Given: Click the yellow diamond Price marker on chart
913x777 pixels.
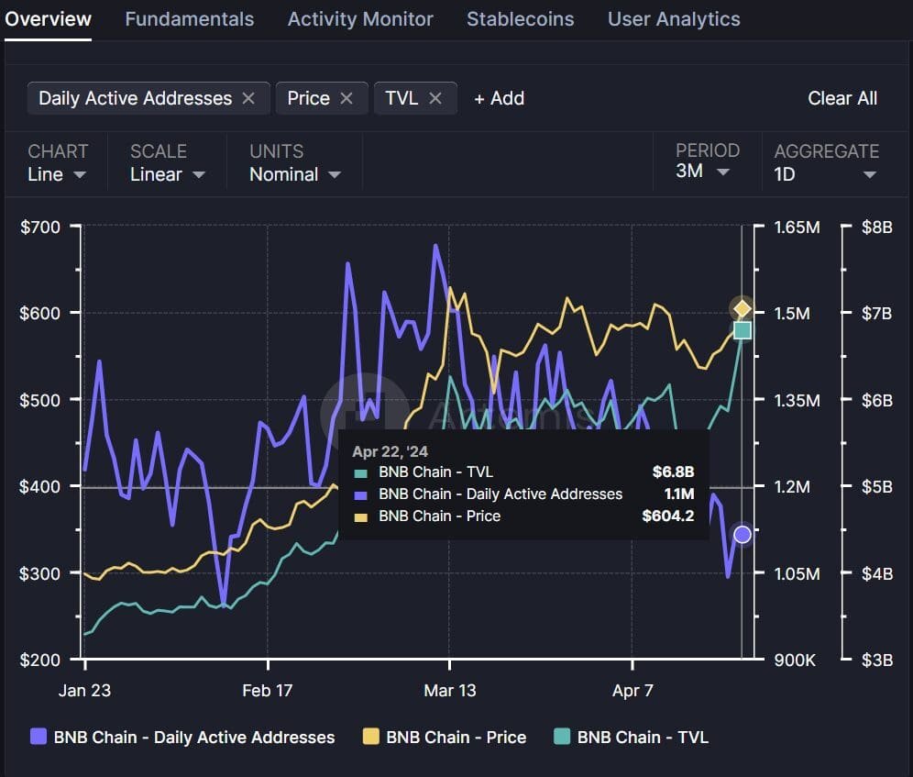Looking at the screenshot, I should (742, 308).
